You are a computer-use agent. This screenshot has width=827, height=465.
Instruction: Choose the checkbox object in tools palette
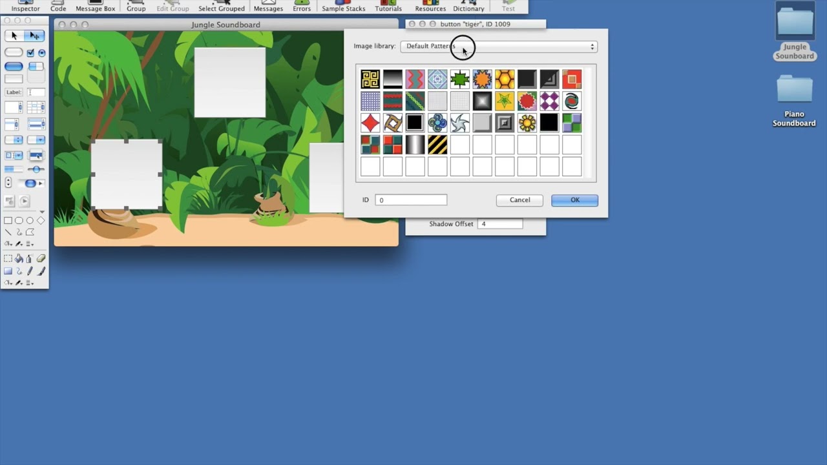click(30, 52)
